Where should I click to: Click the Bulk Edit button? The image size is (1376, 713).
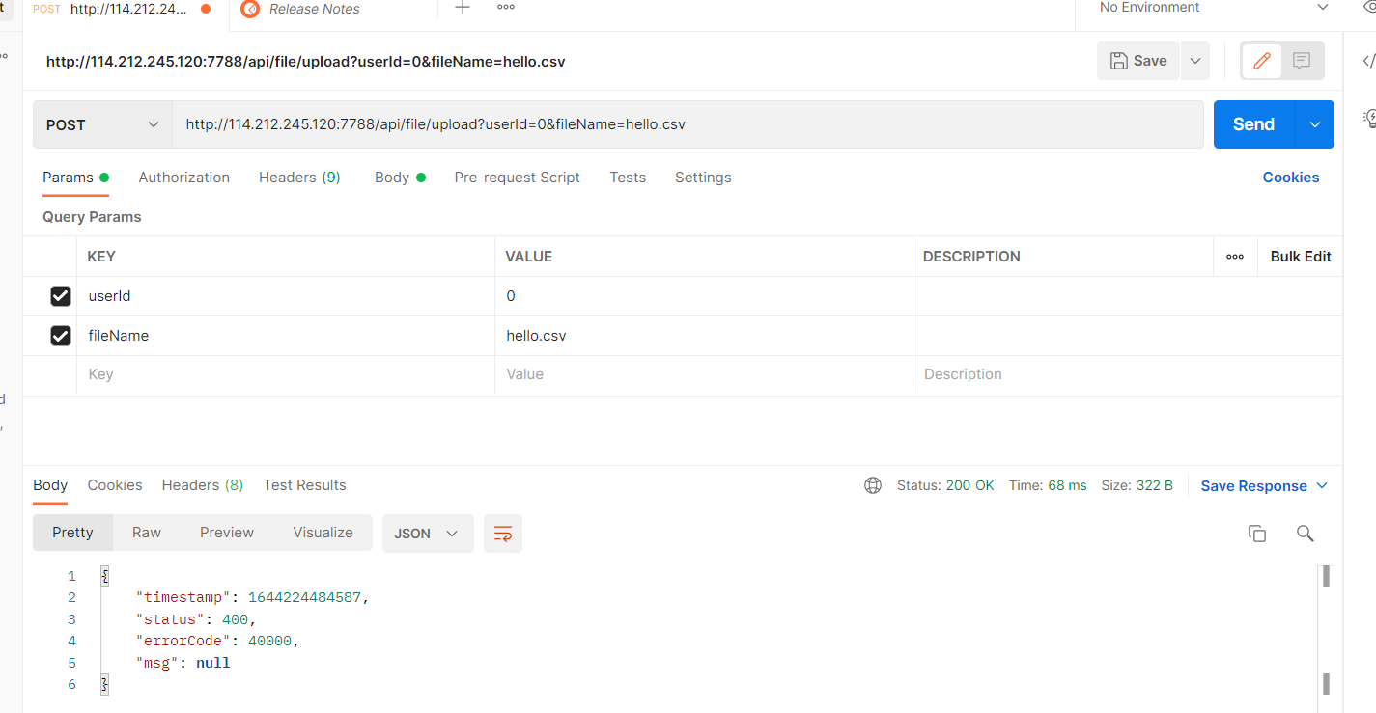[1301, 257]
